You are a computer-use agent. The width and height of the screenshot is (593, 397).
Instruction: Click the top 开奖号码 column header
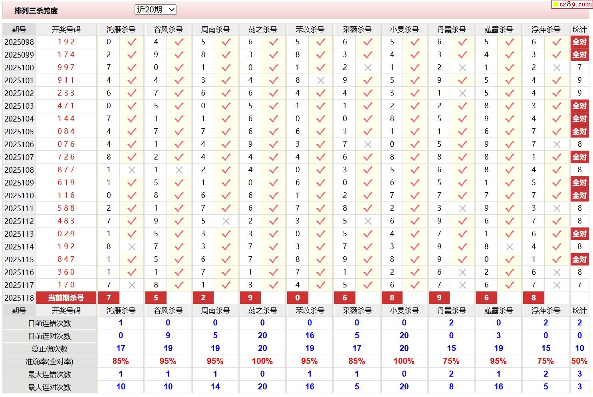(66, 30)
